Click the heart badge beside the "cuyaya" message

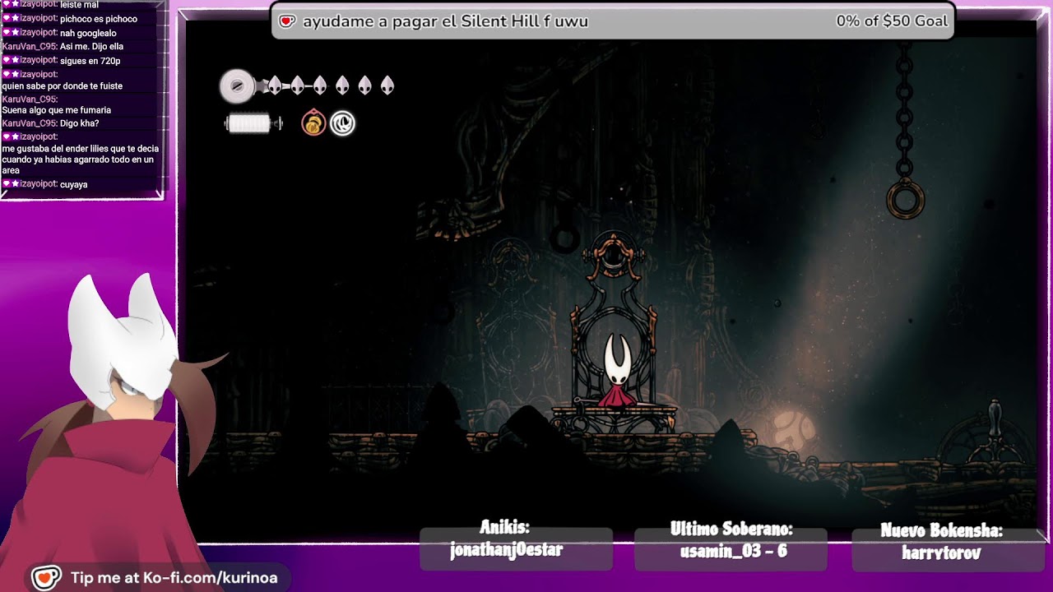7,184
